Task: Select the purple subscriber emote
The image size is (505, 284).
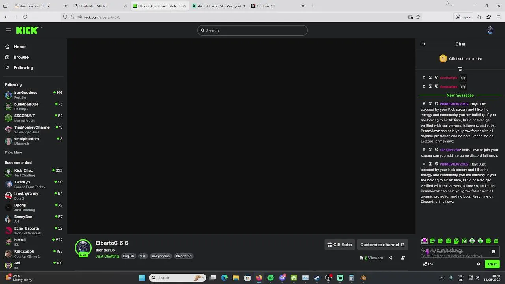Action: 425,241
